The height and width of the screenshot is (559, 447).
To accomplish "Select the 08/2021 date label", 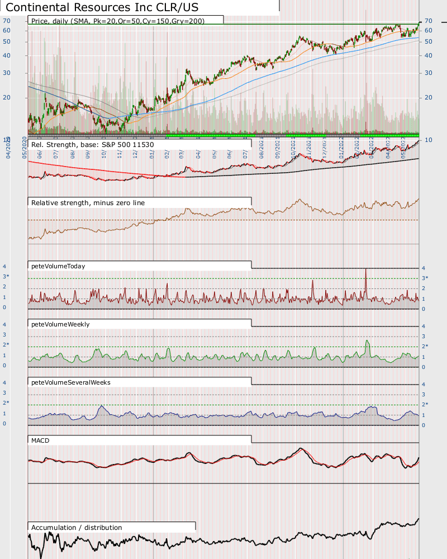I will [x=261, y=148].
